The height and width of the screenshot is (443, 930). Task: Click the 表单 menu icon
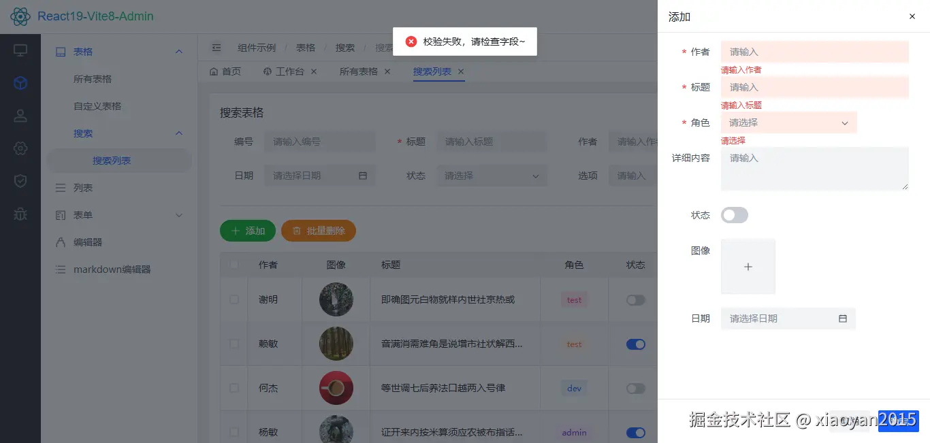point(61,215)
